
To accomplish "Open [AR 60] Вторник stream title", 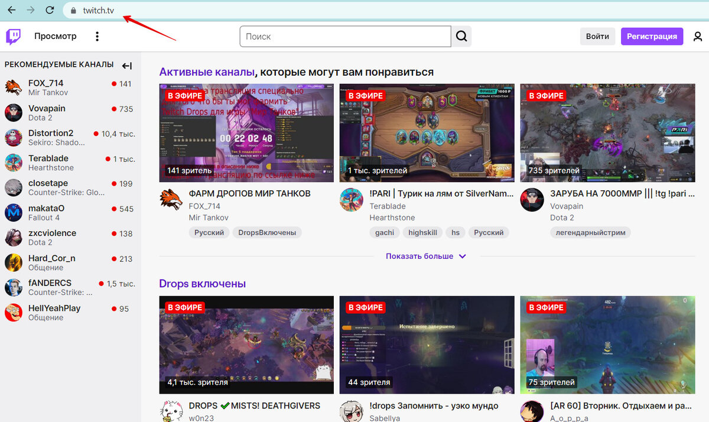I will [x=622, y=405].
